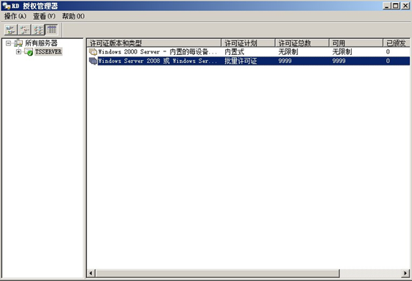Screen dimensions: 412x281
Task: Click the 已颁发 value for Windows Server 2008
Action: [x=388, y=61]
